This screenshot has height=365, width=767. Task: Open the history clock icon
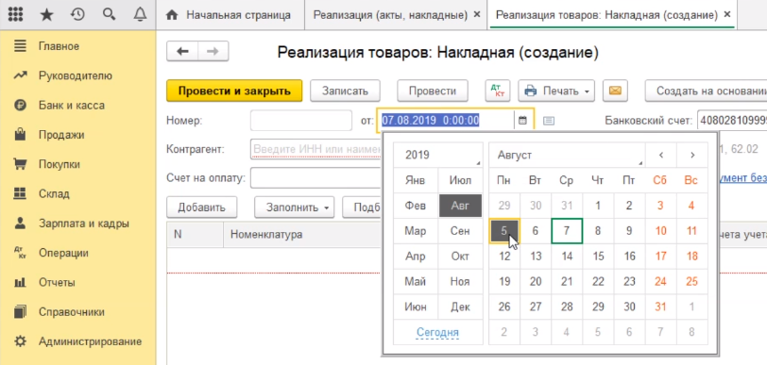click(77, 15)
